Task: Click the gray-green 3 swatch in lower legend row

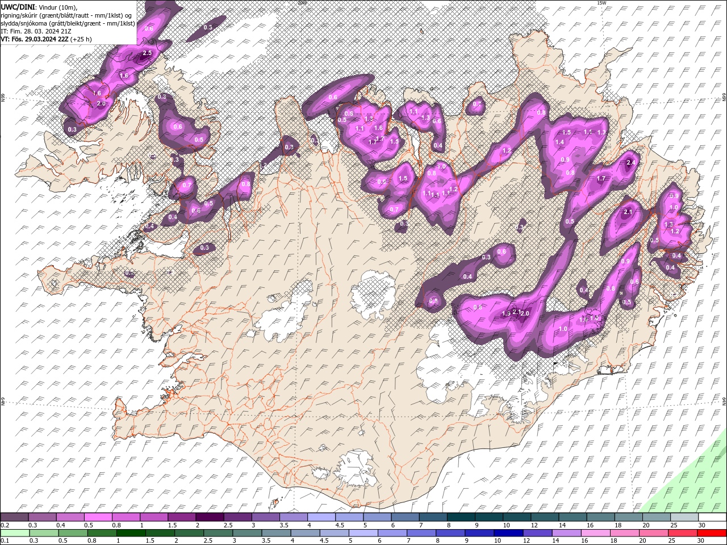Action: pyautogui.click(x=247, y=533)
